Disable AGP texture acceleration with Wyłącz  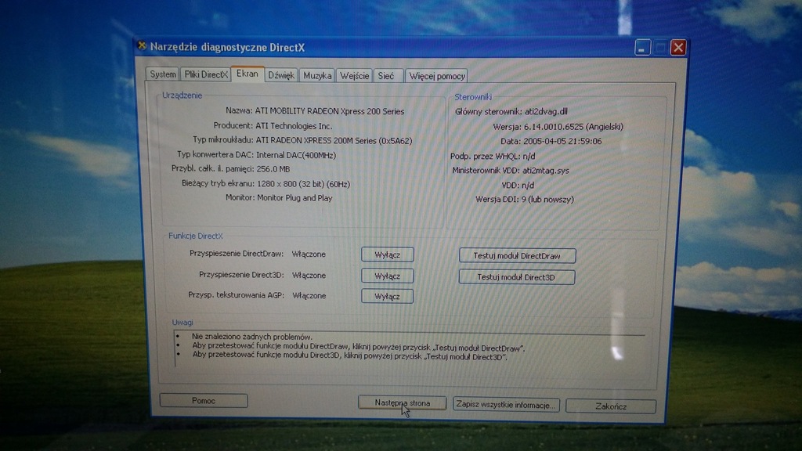tap(387, 296)
